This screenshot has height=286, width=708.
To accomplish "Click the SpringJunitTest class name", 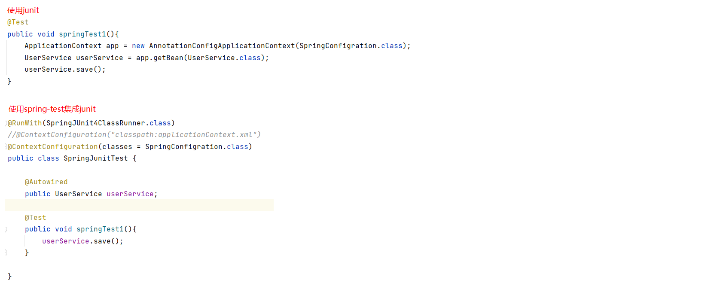I will tap(95, 158).
